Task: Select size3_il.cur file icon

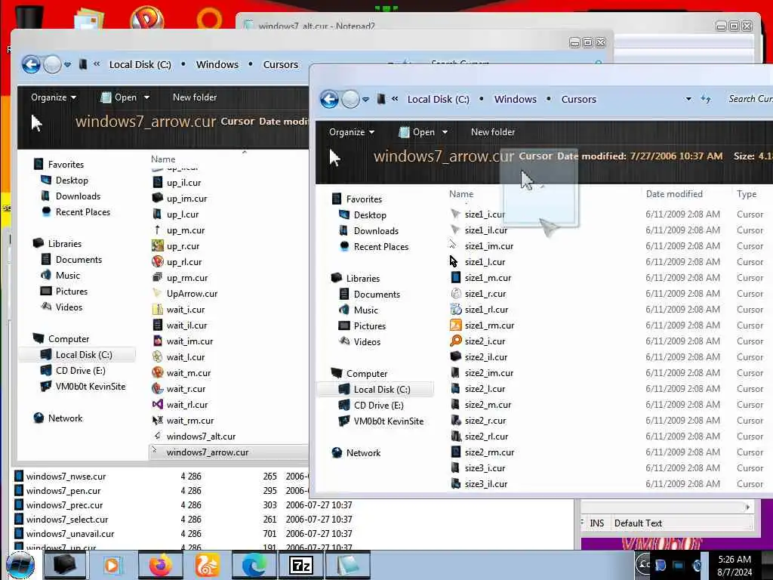Action: click(456, 484)
